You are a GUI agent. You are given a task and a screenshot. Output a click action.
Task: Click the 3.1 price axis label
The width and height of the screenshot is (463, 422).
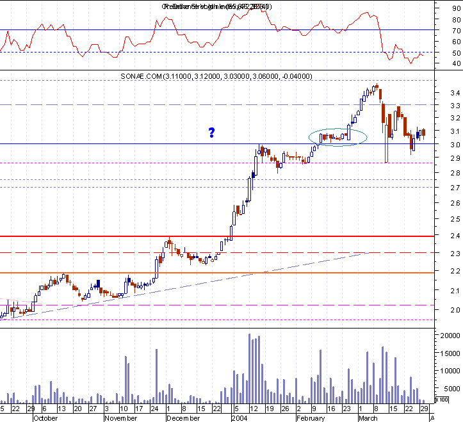(x=455, y=131)
